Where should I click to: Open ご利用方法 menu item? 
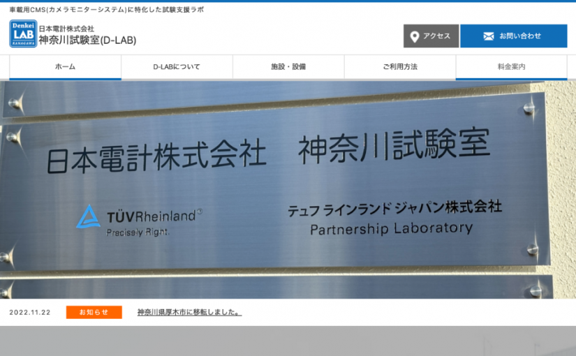[x=400, y=67]
